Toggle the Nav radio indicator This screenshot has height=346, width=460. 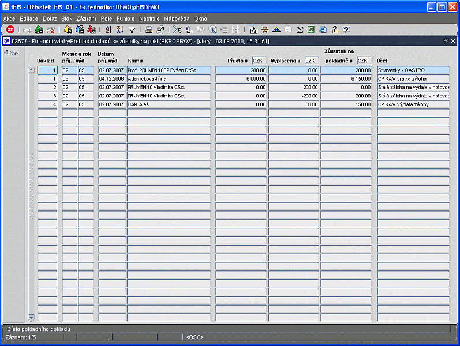(6, 52)
